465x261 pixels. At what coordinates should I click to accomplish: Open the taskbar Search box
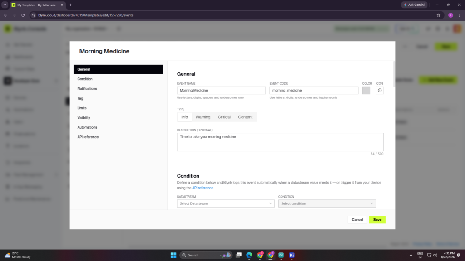point(206,255)
